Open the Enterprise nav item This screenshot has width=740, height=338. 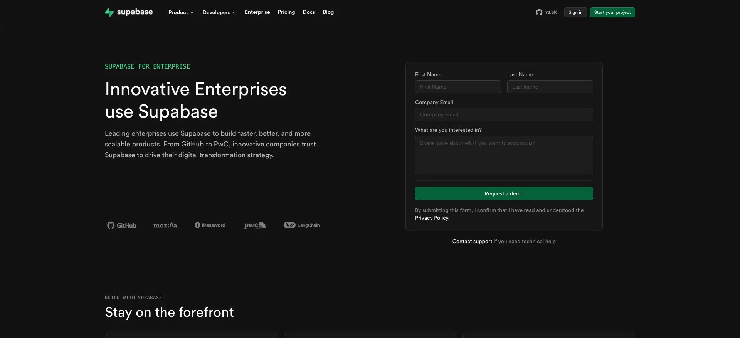click(257, 12)
